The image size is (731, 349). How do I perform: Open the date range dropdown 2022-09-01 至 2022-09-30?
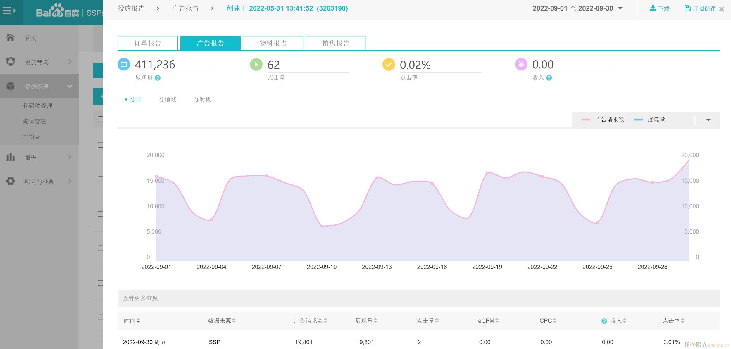[x=577, y=8]
